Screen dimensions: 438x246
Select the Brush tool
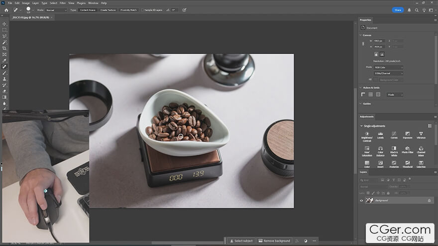click(4, 73)
